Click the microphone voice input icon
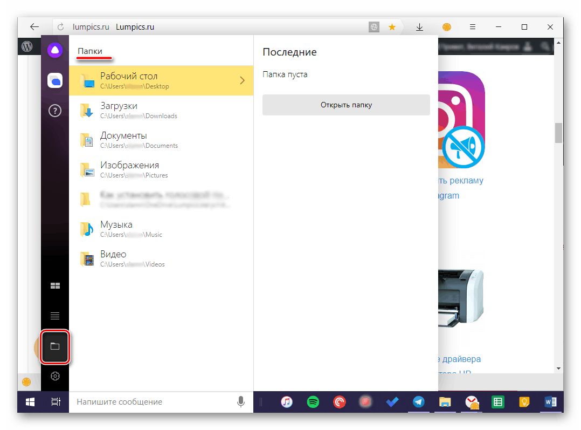 [x=241, y=402]
